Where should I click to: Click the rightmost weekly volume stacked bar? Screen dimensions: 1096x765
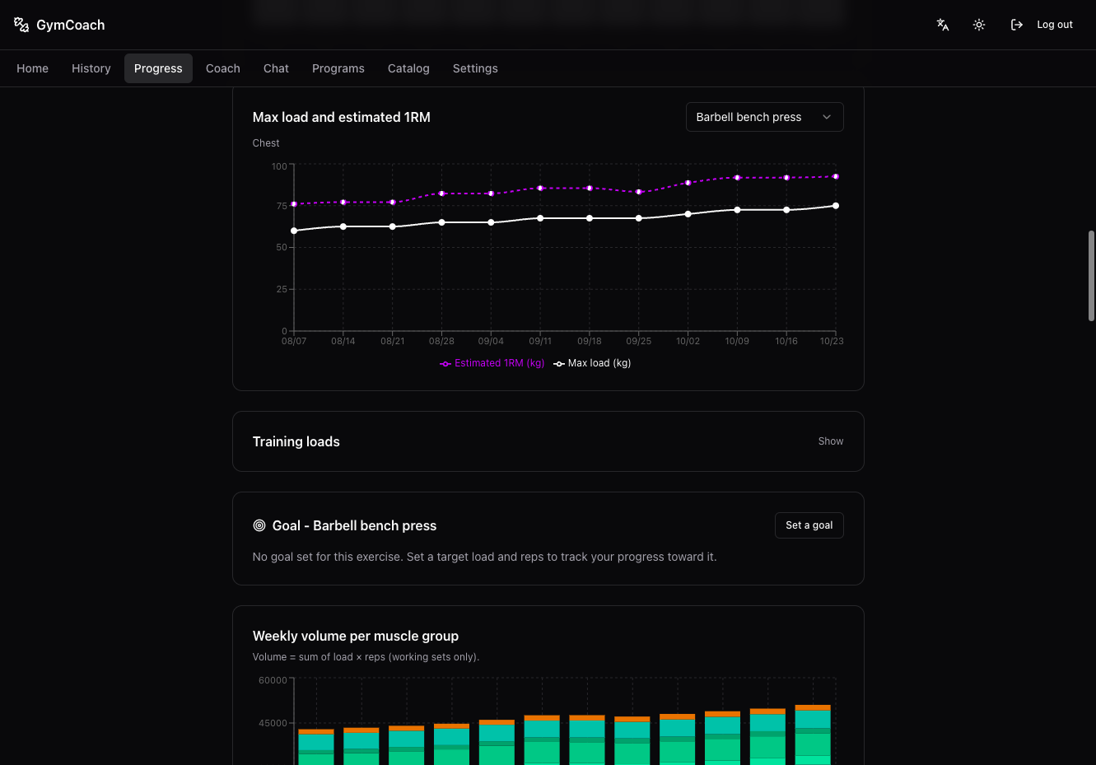813,735
